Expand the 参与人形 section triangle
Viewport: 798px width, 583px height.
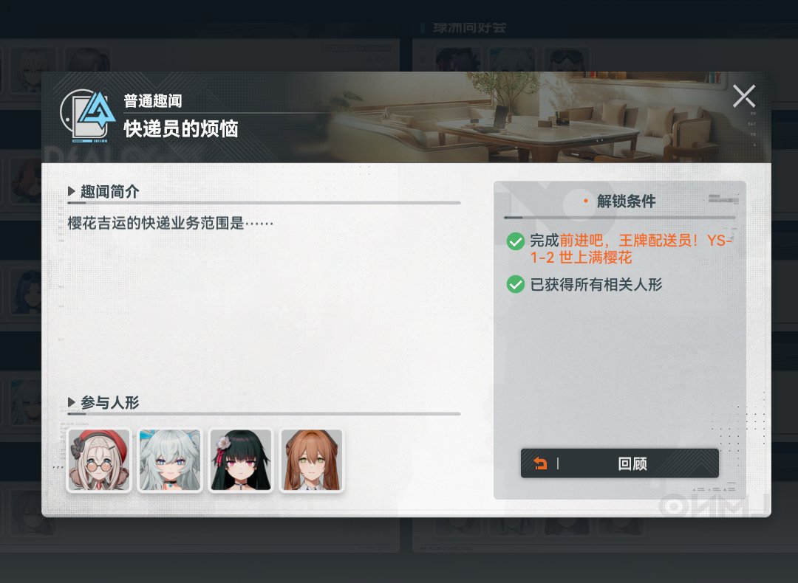click(71, 402)
